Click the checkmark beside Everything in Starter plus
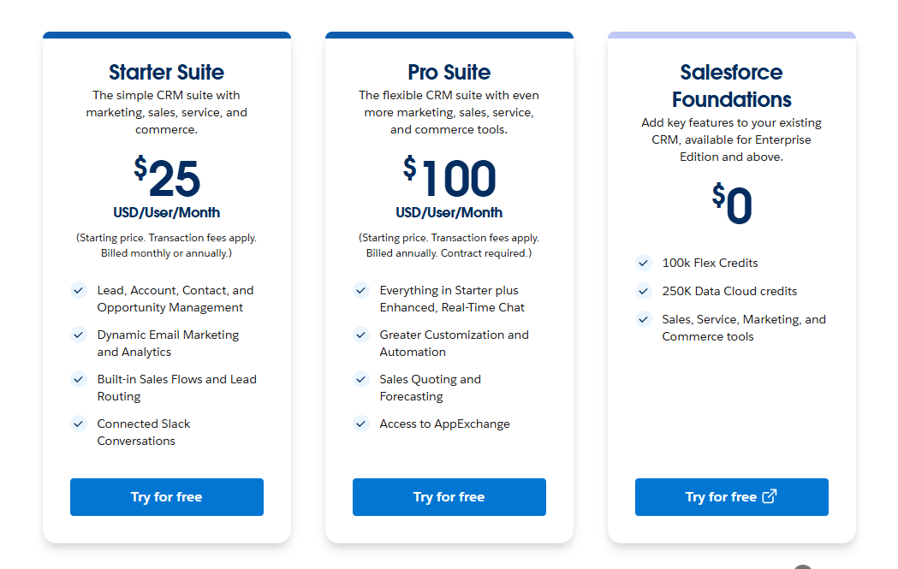The width and height of the screenshot is (898, 569). tap(361, 290)
